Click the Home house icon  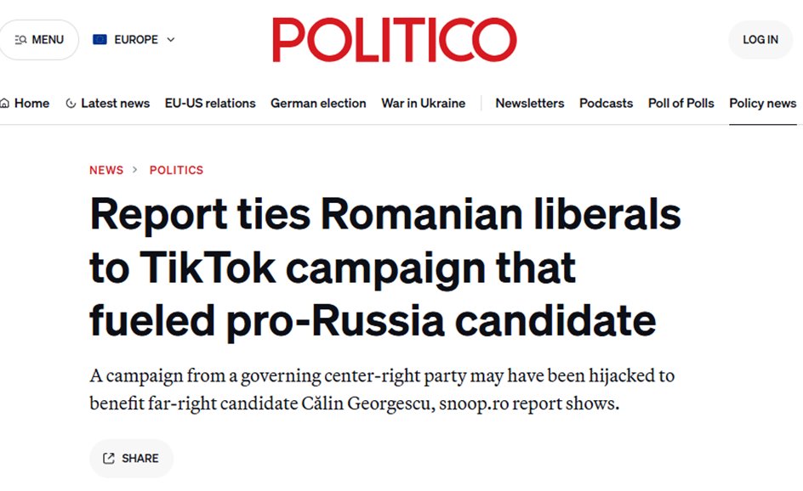4,104
